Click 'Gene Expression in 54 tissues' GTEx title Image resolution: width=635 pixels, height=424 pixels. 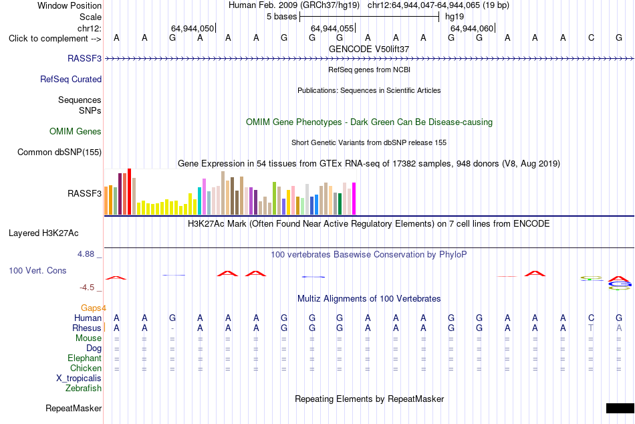pyautogui.click(x=369, y=163)
